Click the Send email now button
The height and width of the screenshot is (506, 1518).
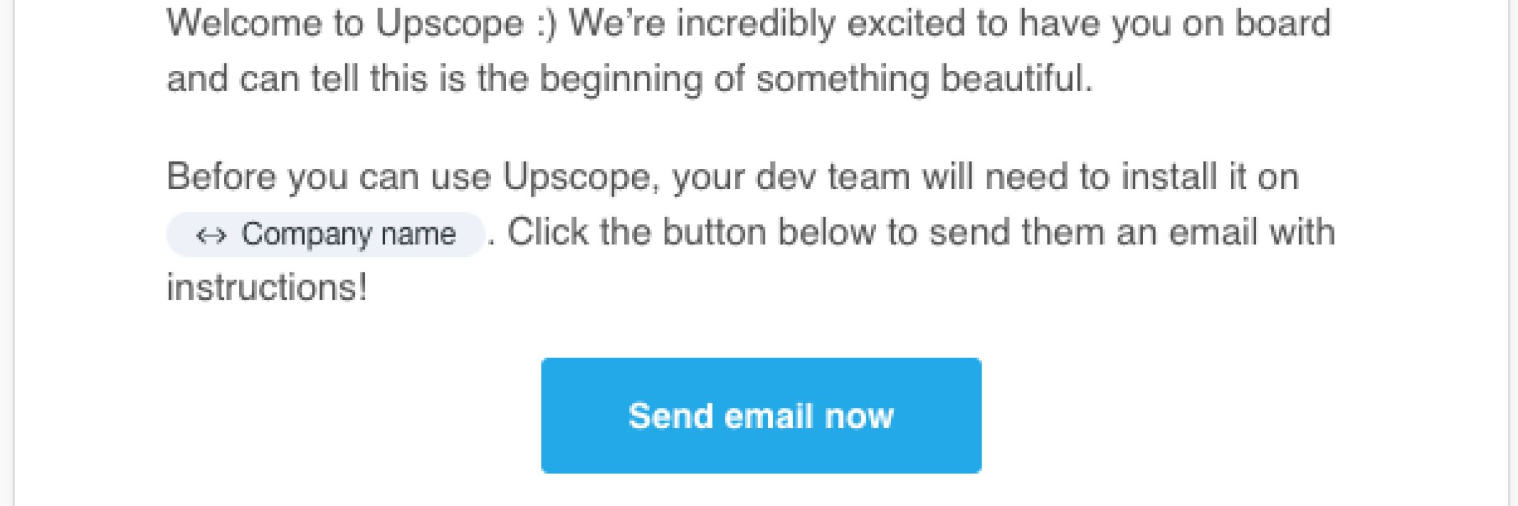point(761,416)
